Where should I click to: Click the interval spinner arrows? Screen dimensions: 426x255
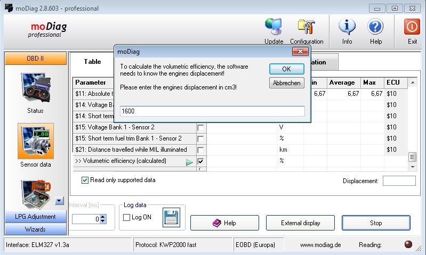point(103,219)
